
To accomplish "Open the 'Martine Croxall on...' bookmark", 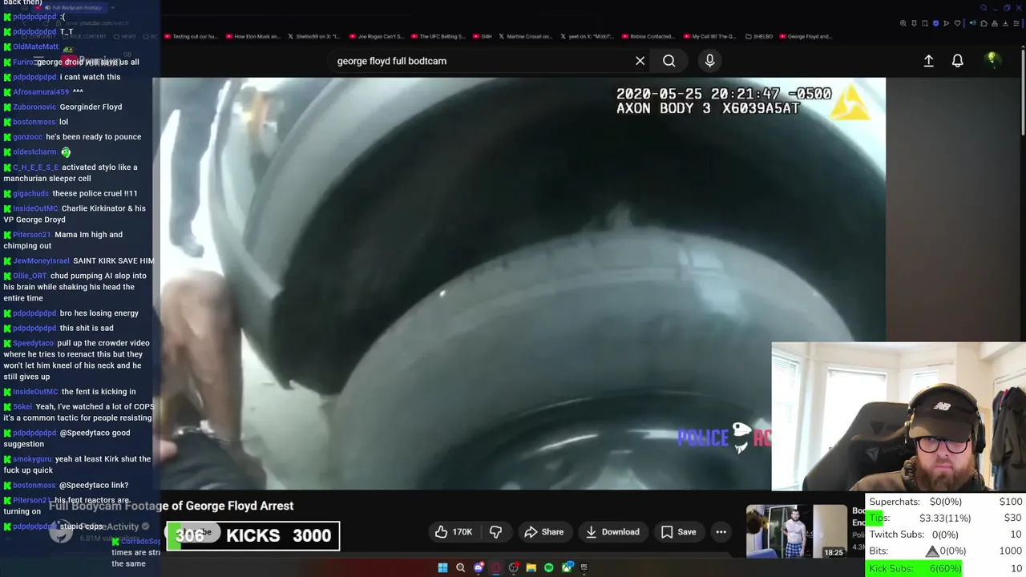I will tap(525, 37).
